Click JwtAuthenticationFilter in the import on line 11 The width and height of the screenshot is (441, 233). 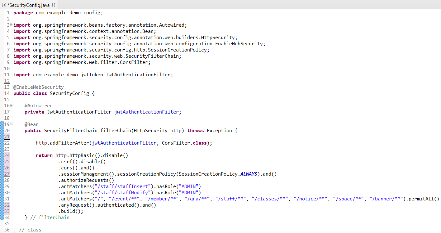138,75
